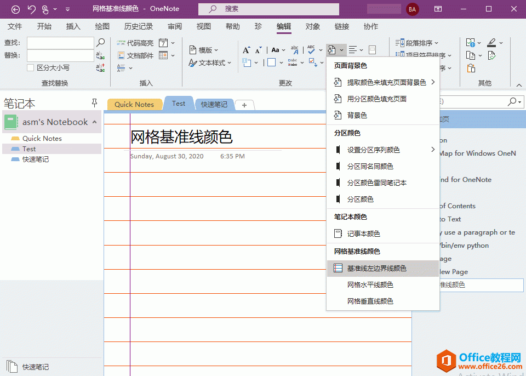The image size is (526, 376).
Task: Enable the 区分大小写 case sensitive checkbox
Action: [x=30, y=68]
